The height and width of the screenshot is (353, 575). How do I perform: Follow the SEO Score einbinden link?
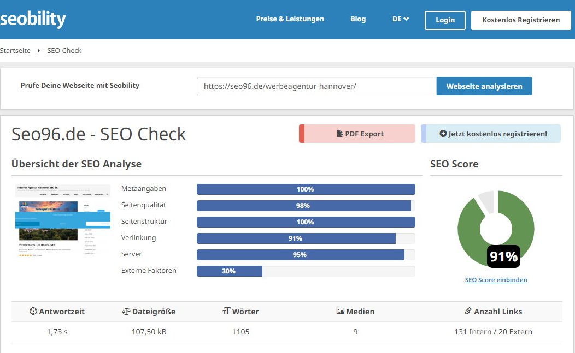pos(496,280)
